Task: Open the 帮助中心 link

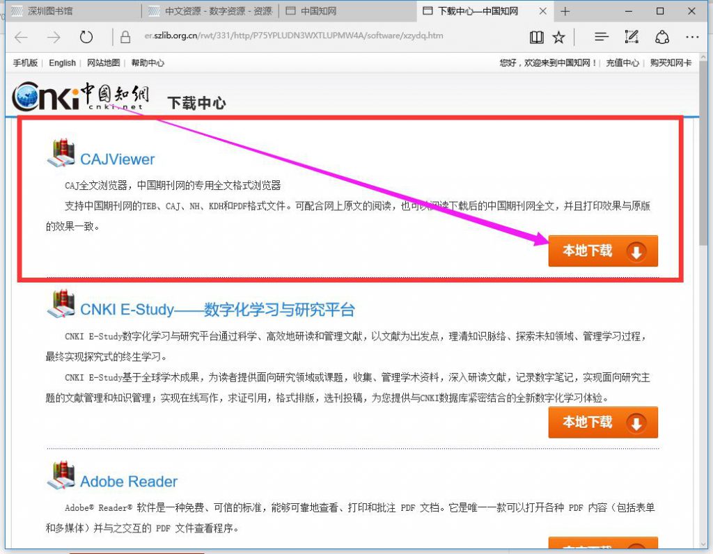Action: [148, 63]
